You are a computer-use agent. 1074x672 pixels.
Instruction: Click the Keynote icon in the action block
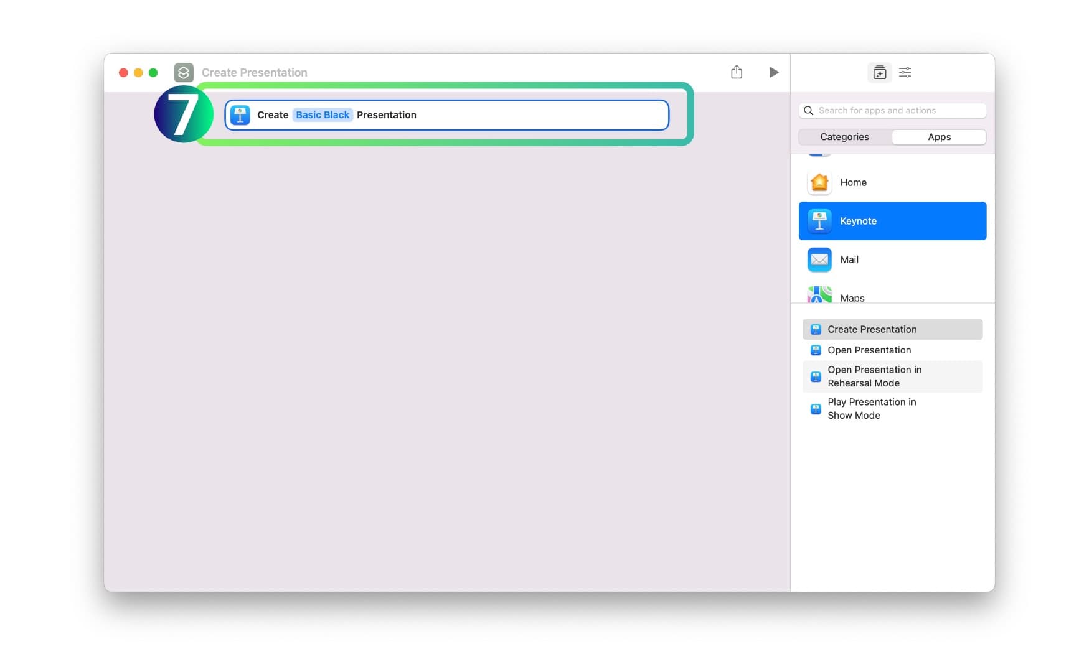[x=240, y=115]
